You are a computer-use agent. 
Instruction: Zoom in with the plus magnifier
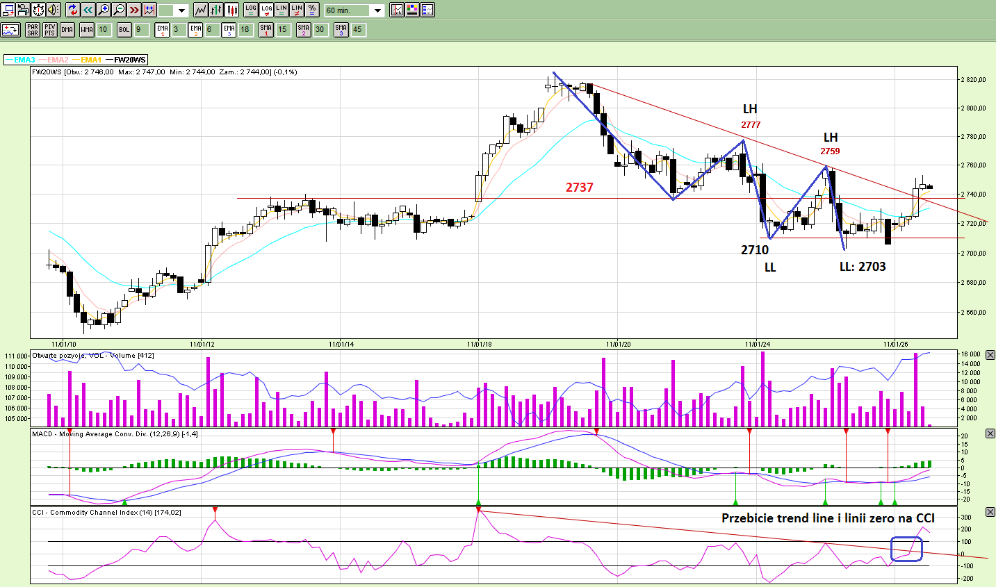pyautogui.click(x=104, y=10)
